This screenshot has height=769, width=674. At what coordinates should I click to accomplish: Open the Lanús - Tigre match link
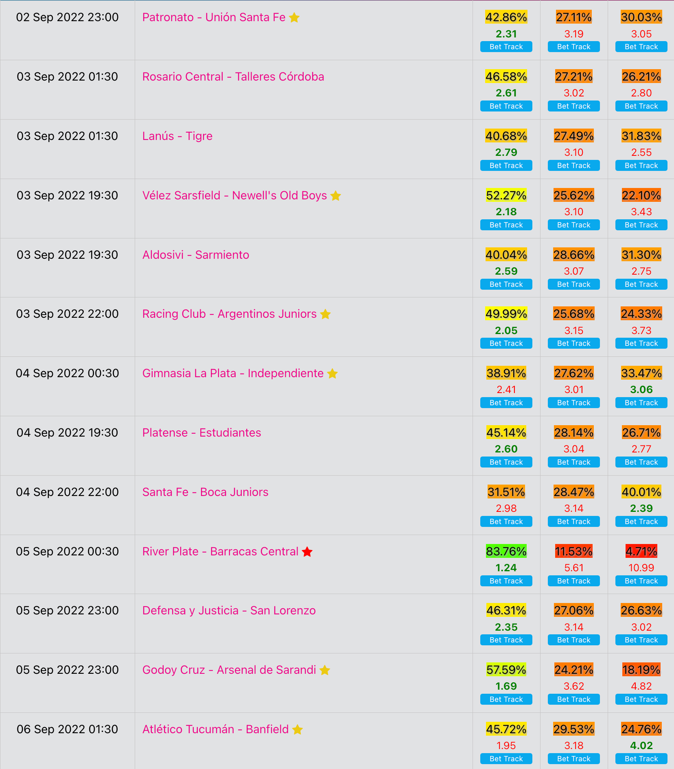click(177, 136)
